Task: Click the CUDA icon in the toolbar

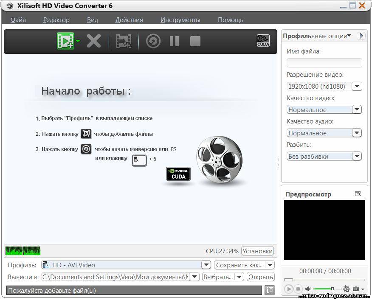Action: click(263, 41)
